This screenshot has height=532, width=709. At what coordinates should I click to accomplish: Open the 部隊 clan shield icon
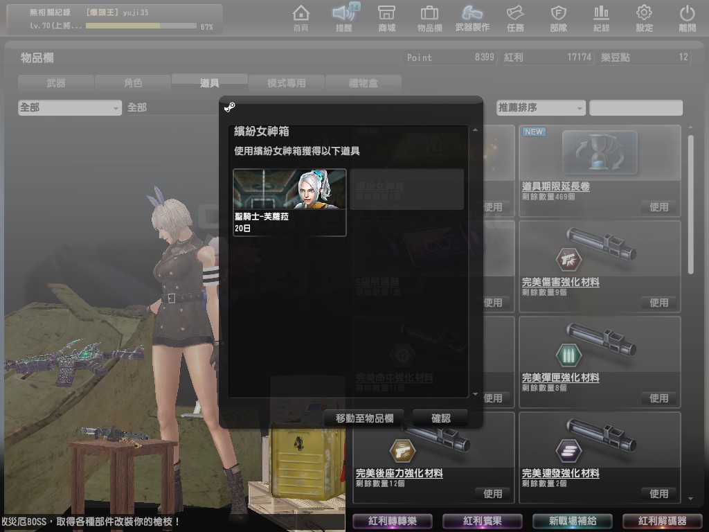559,18
